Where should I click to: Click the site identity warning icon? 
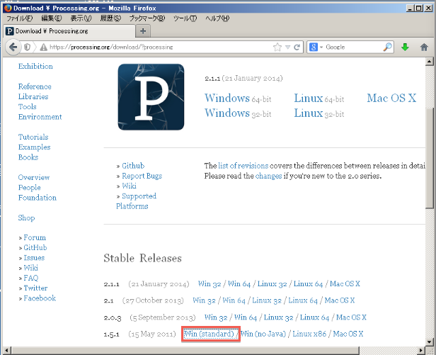coord(43,47)
